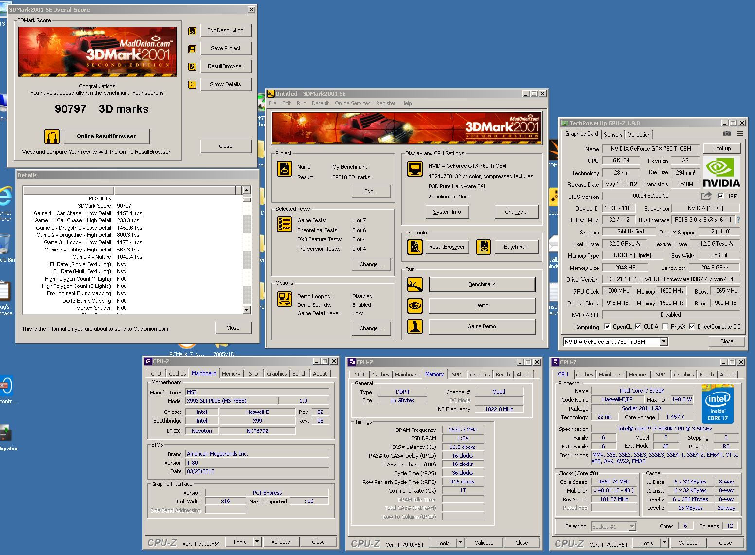Click the Details list scroll up arrow
755x555 pixels.
246,190
